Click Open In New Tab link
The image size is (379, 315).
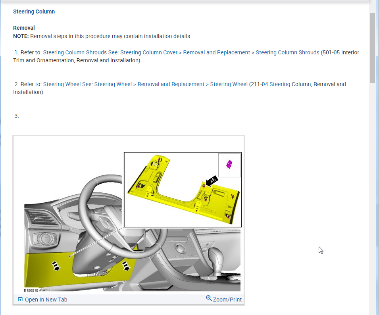46,300
